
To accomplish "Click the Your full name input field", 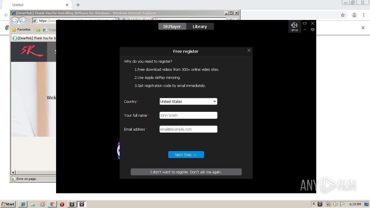I will click(188, 115).
